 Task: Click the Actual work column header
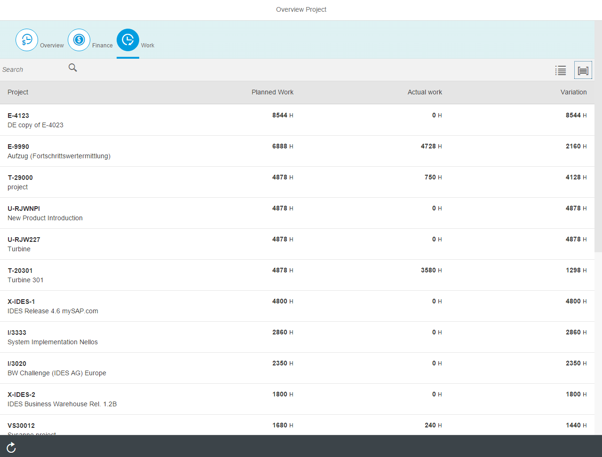coord(425,92)
